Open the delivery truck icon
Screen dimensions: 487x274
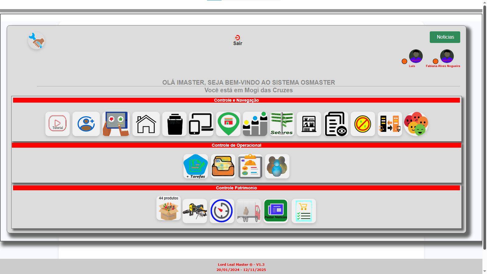[249, 211]
